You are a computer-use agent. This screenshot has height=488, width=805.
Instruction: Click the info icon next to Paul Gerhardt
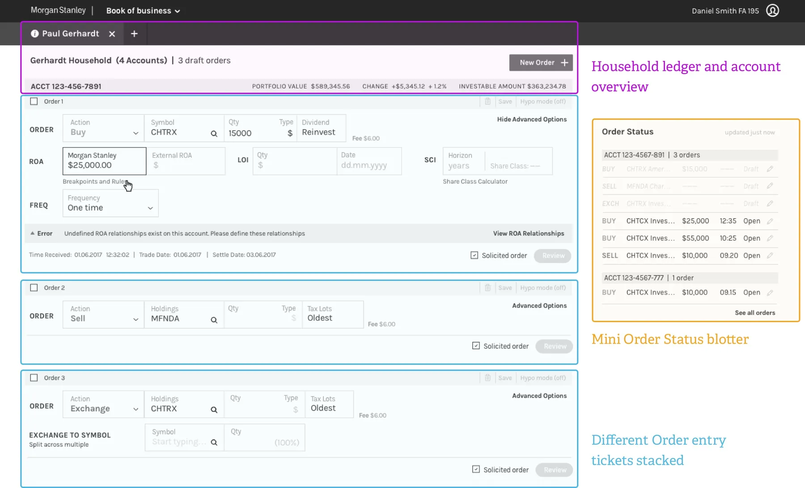[34, 34]
